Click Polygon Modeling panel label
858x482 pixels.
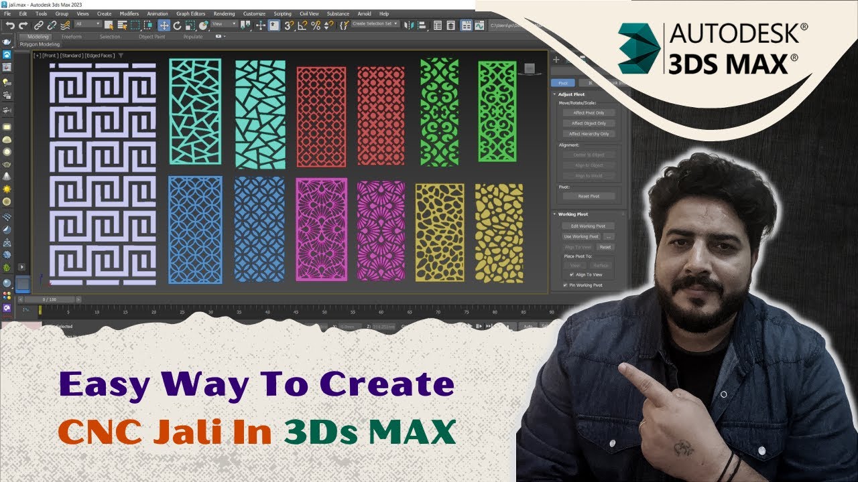(40, 44)
